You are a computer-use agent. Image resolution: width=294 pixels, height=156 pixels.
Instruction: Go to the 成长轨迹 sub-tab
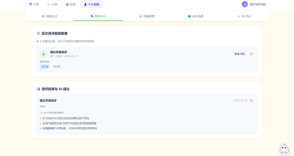(x=196, y=16)
